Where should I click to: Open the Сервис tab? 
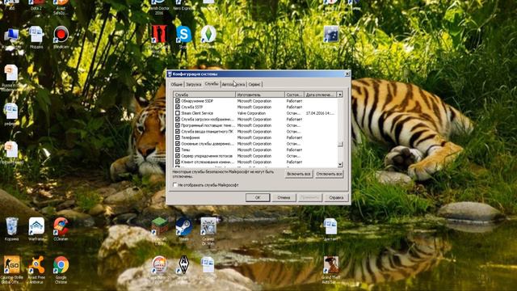coord(254,84)
